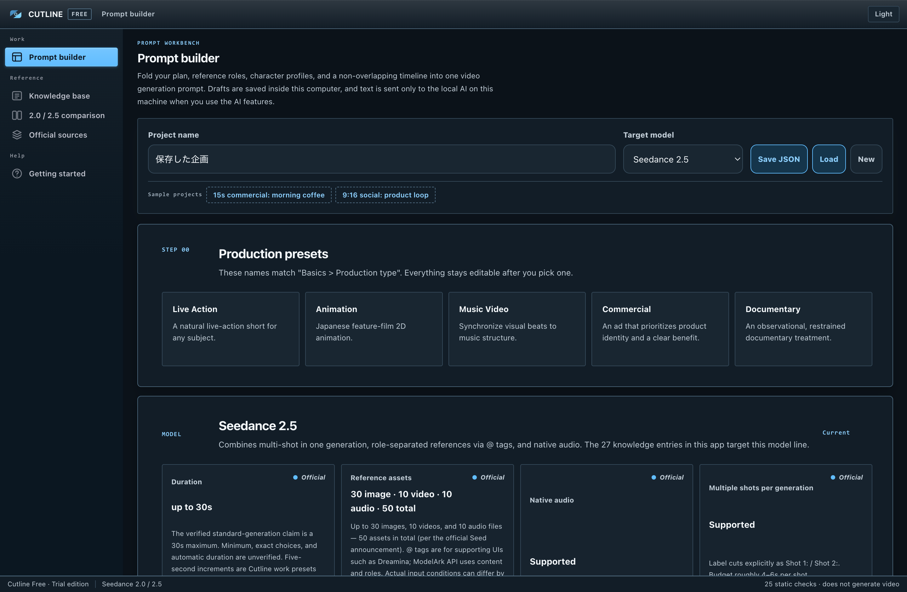Load sample 9:16 social: product loop

click(x=385, y=195)
